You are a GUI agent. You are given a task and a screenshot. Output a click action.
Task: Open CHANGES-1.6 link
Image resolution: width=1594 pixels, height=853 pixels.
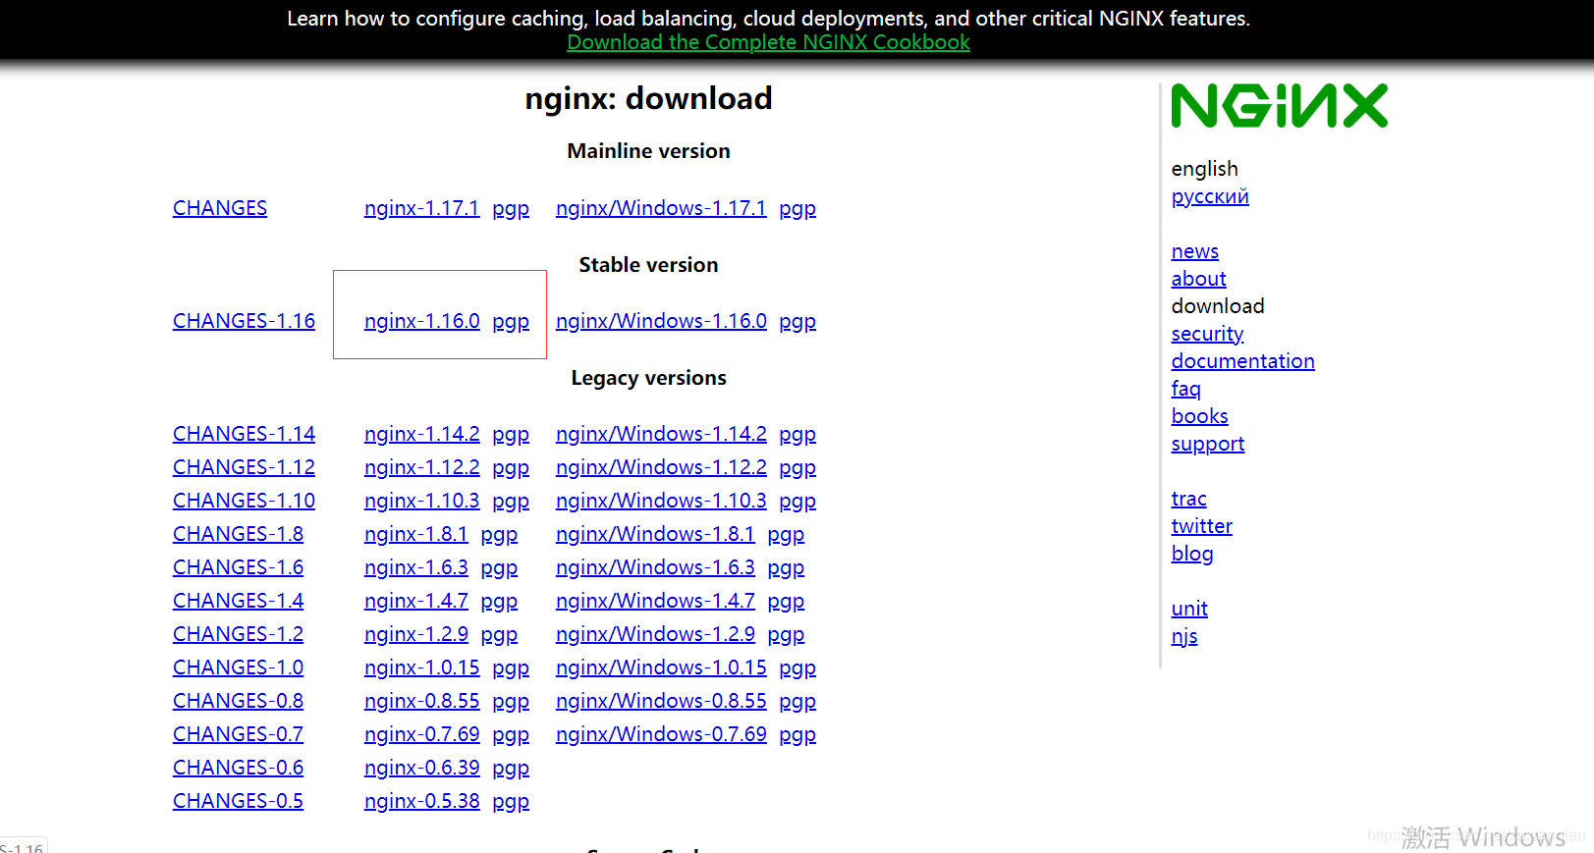point(239,567)
